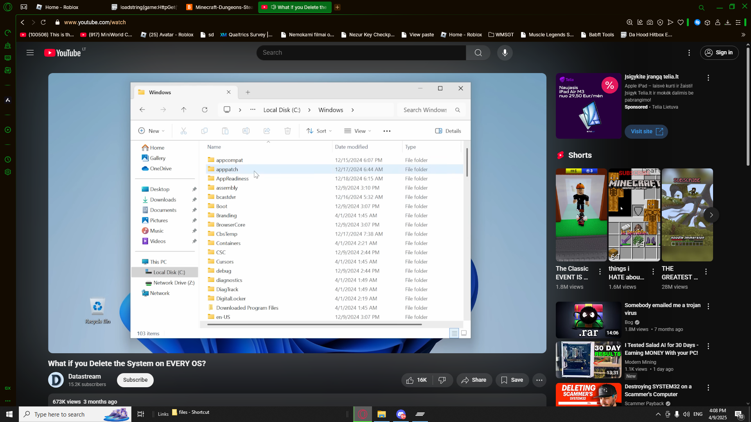Open Settings gear icon in Opera sidebar
751x422 pixels.
(x=8, y=172)
